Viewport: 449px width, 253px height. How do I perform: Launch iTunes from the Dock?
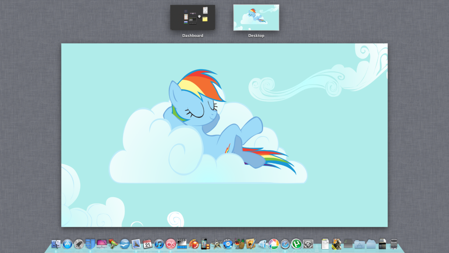(x=159, y=244)
